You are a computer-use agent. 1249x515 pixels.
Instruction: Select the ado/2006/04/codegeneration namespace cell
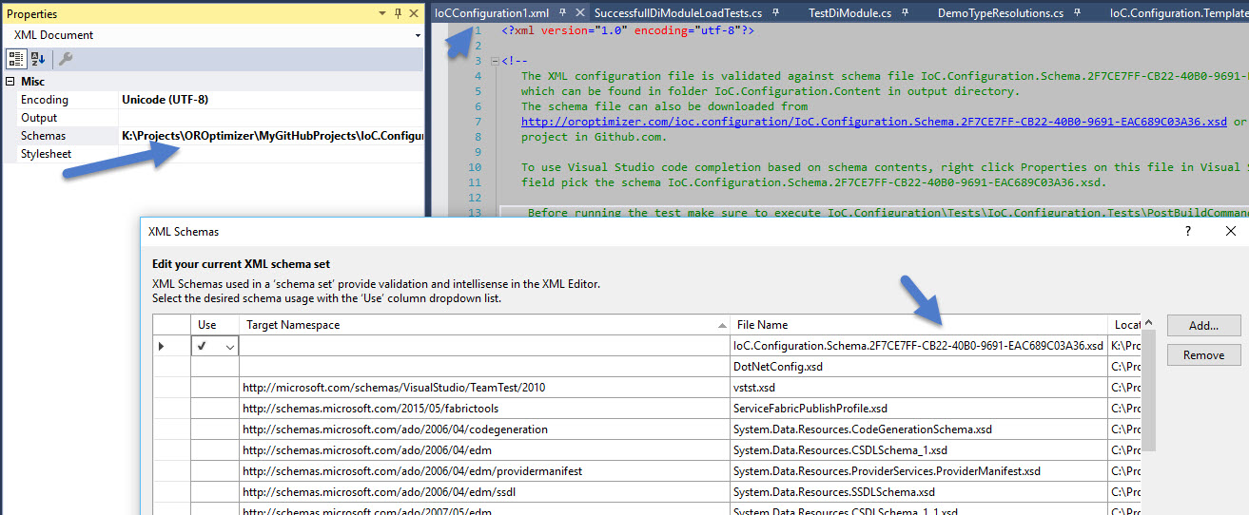point(484,429)
